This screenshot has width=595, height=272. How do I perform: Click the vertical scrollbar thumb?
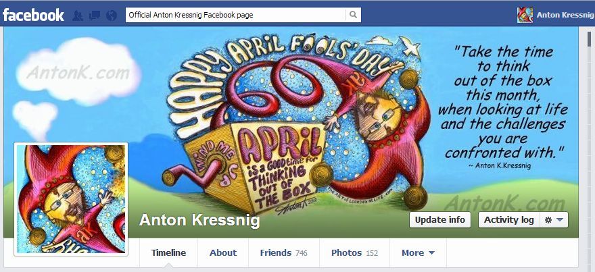589,39
